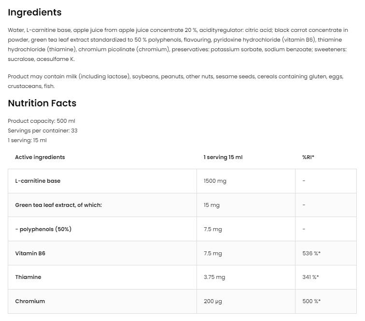365x321 pixels.
Task: Click the 1 serving 15 ml column header
Action: click(223, 157)
